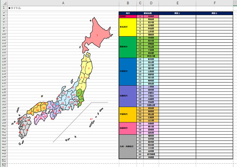Click the diagonal divider line near Okinawa
This screenshot has width=237, height=167.
click(73, 121)
